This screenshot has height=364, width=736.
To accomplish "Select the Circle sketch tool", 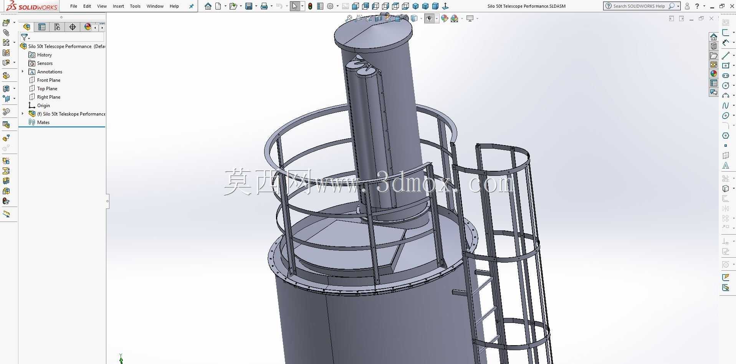I will [725, 86].
